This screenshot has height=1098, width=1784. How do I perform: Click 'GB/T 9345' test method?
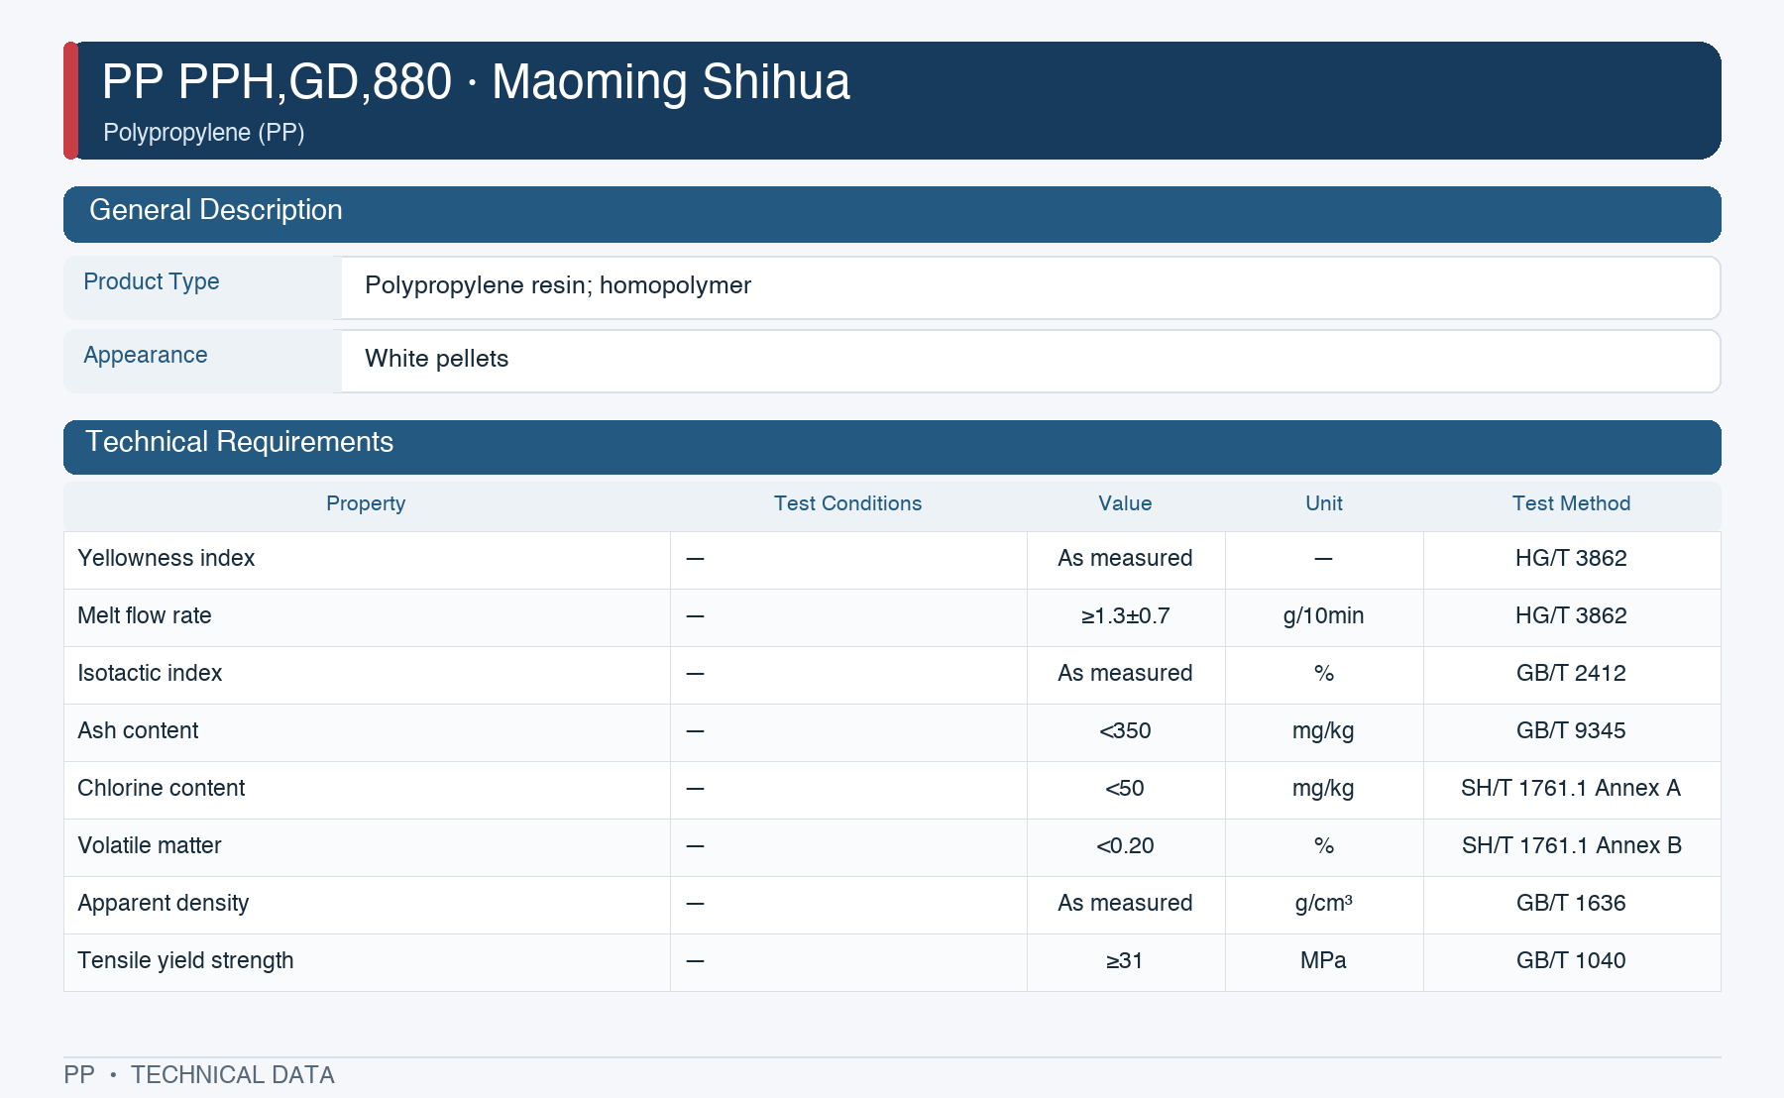coord(1571,731)
